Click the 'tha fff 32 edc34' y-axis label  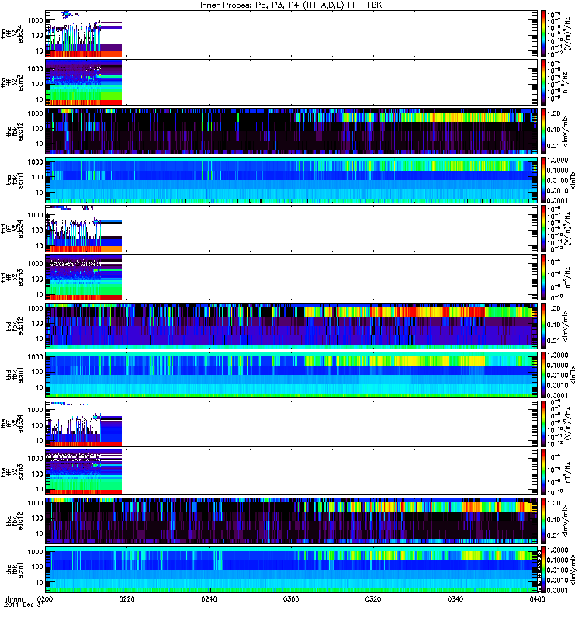pos(12,33)
